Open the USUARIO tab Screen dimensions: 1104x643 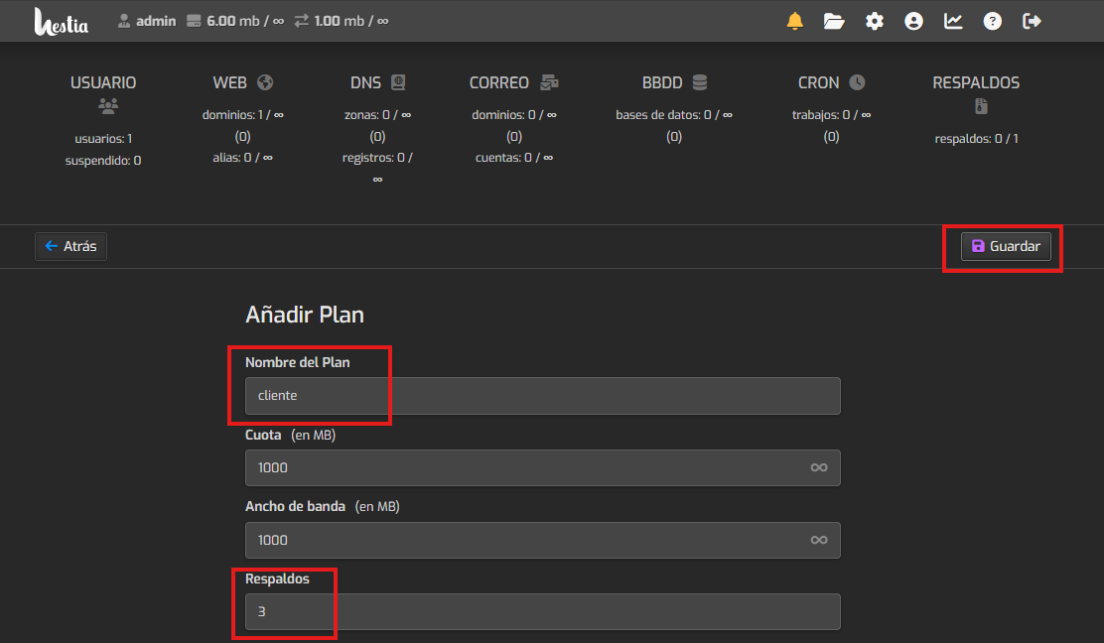click(103, 83)
